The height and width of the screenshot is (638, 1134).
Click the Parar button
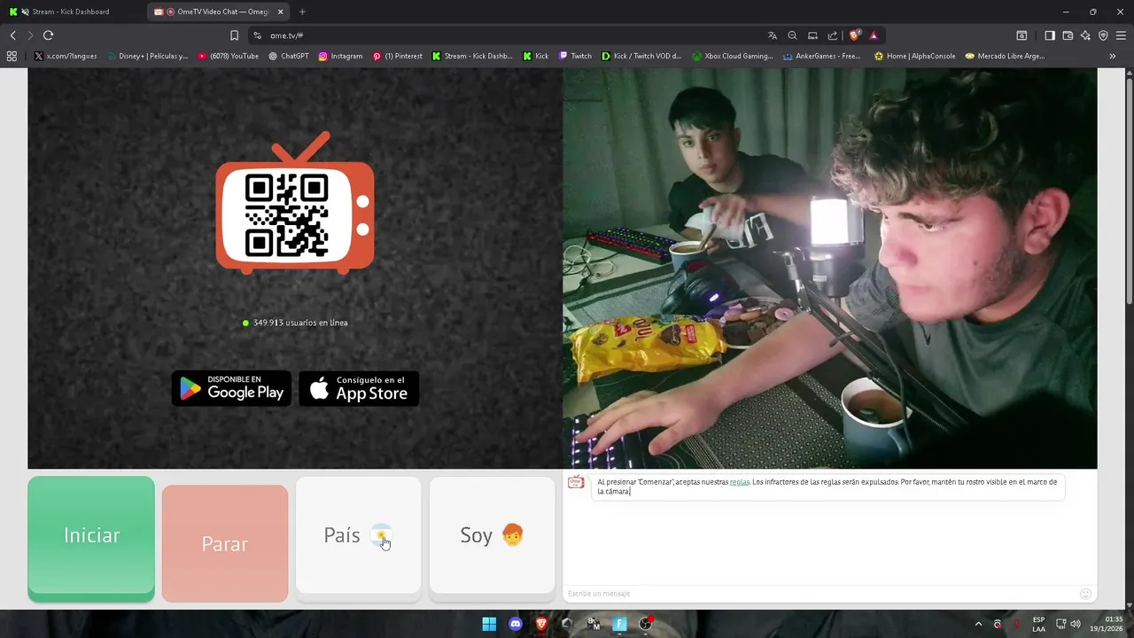[225, 543]
